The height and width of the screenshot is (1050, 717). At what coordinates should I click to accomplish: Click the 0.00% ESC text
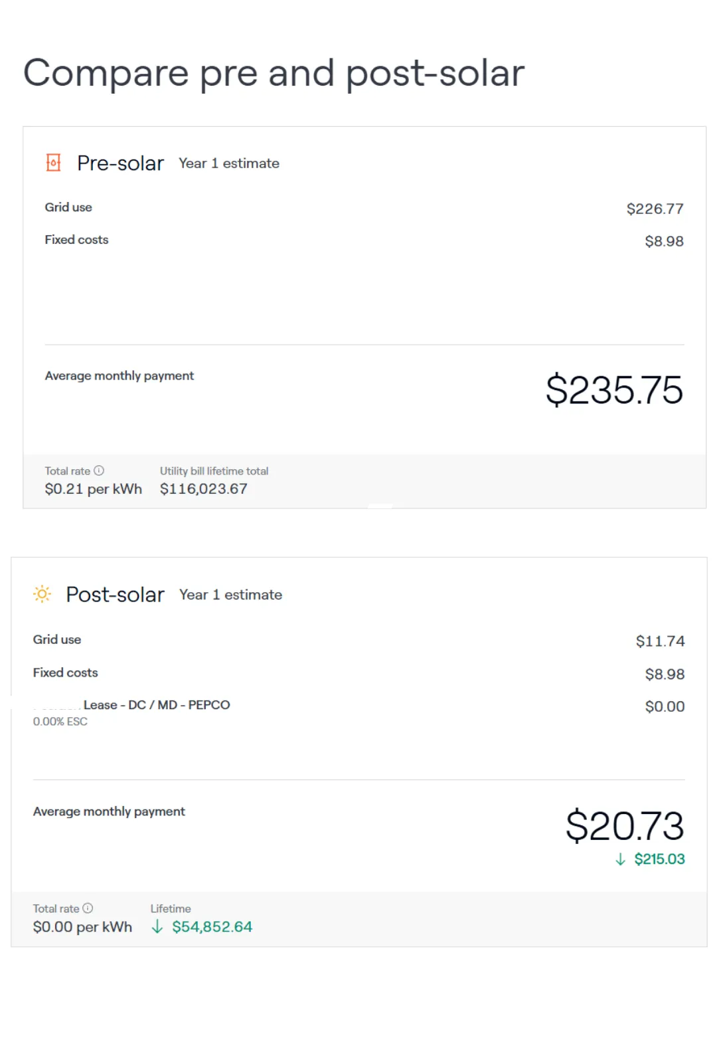pos(60,721)
